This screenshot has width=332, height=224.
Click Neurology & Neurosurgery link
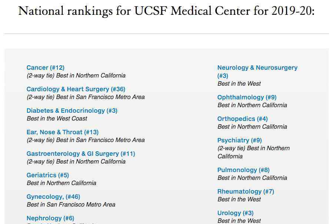click(x=257, y=67)
